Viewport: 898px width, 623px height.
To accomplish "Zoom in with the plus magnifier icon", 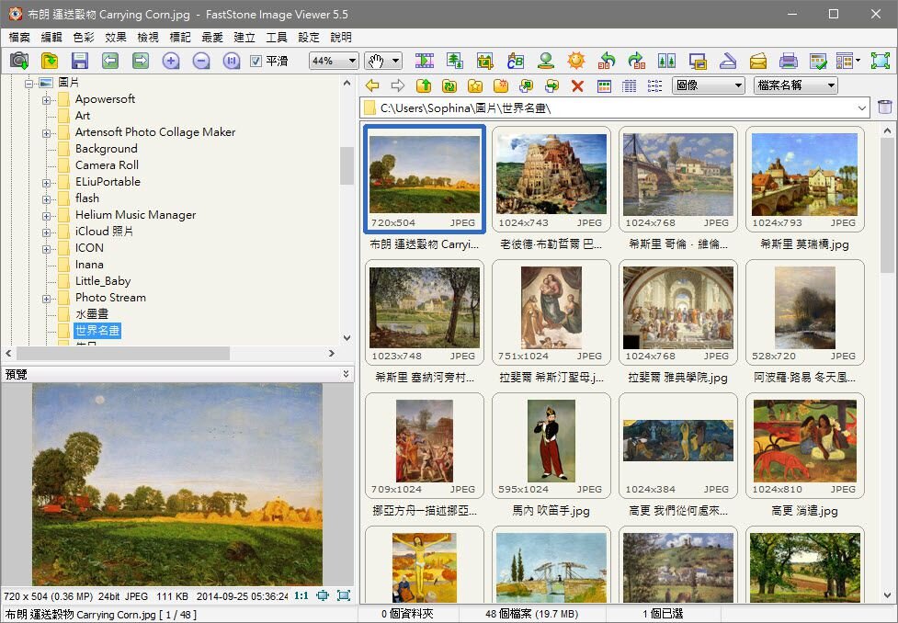I will [171, 60].
